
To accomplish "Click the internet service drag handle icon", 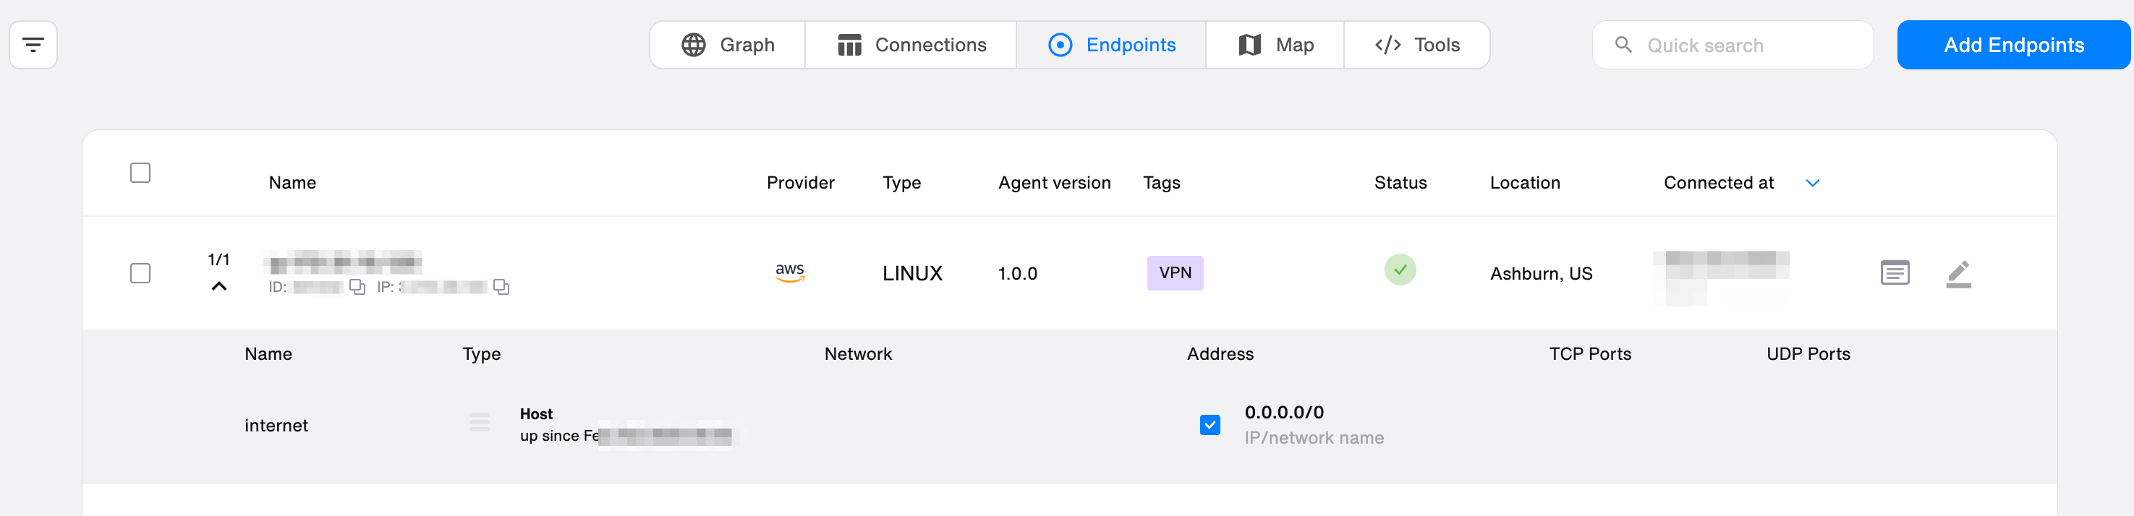I will (x=480, y=422).
